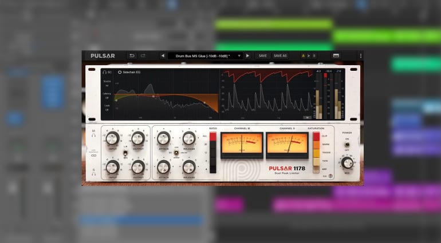Solo the Mid channel headphones icon

[x=93, y=136]
